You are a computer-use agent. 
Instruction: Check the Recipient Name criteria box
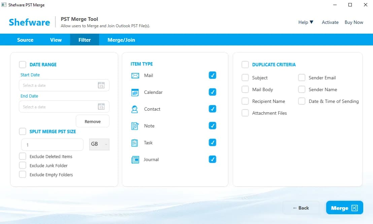tap(245, 101)
